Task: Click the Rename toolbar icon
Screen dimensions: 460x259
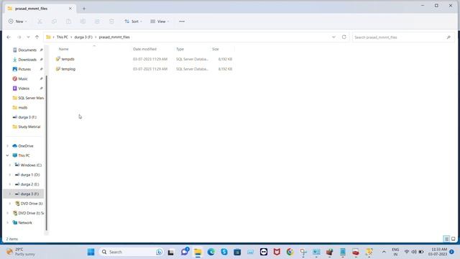Action: [x=83, y=22]
